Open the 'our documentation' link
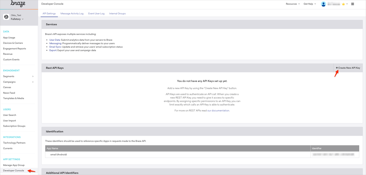Image resolution: width=366 pixels, height=175 pixels. [x=218, y=110]
